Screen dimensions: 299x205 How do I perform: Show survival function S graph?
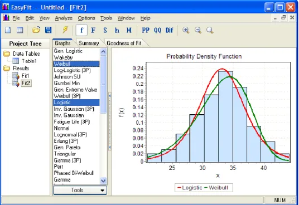click(x=105, y=30)
